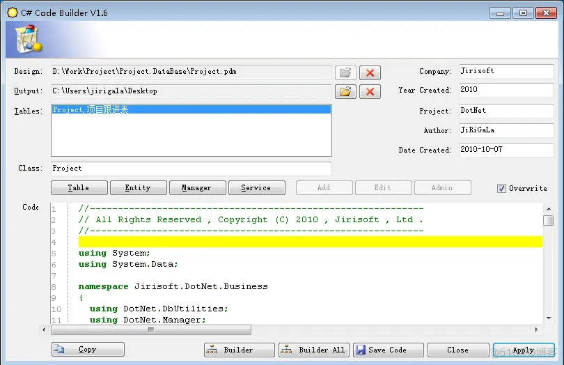This screenshot has height=365, width=564.
Task: Click the Manager button
Action: click(198, 187)
